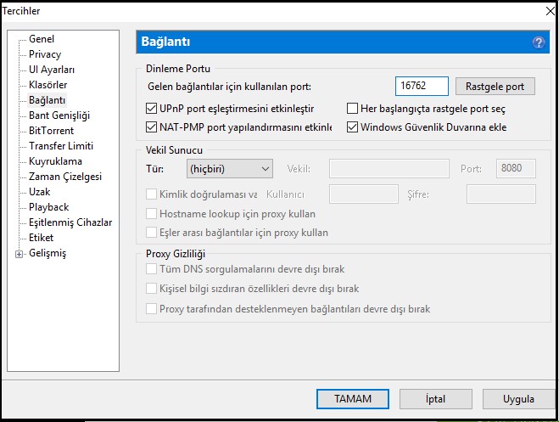Click the incoming port field showing 16762
The width and height of the screenshot is (559, 422).
point(422,86)
